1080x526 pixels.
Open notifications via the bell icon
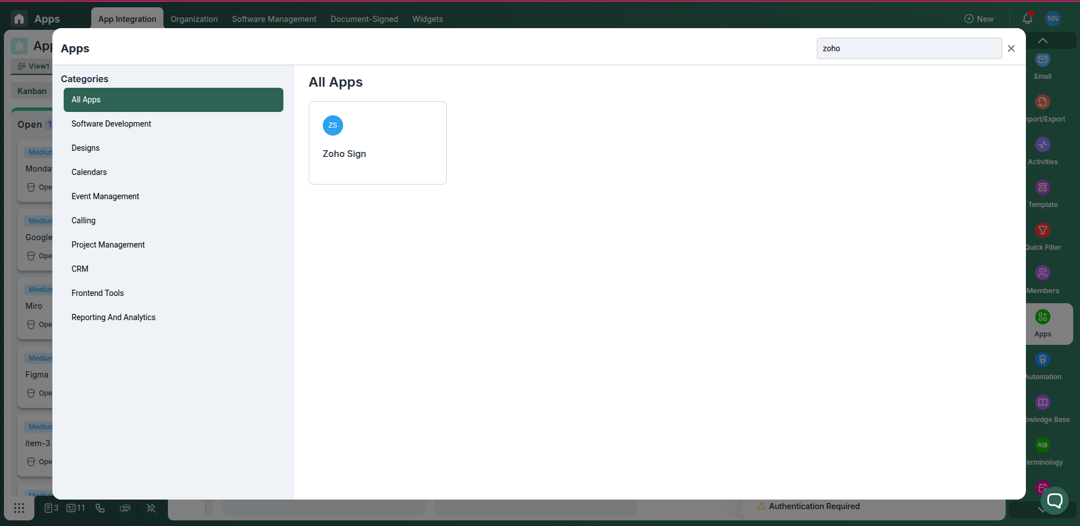click(1027, 19)
